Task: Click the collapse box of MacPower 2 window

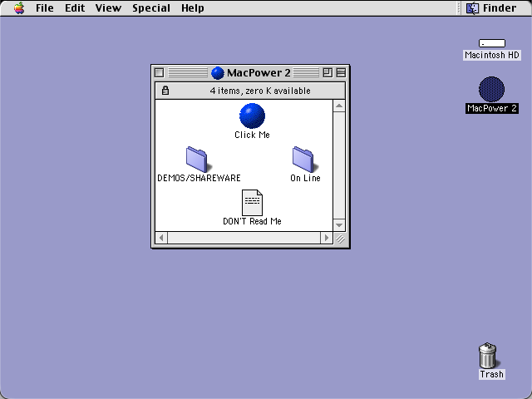Action: click(x=341, y=72)
